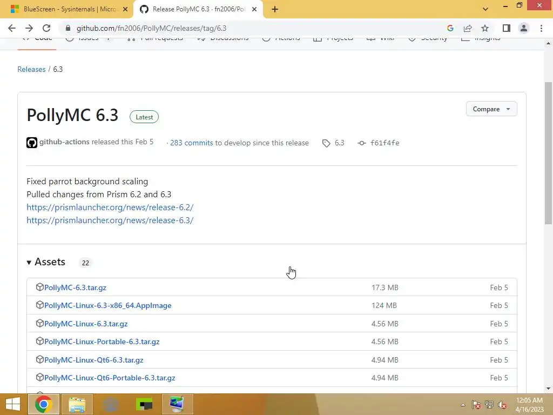The width and height of the screenshot is (553, 415).
Task: Click package icon for PollyMC-6.3.tar.gz
Action: pos(39,287)
